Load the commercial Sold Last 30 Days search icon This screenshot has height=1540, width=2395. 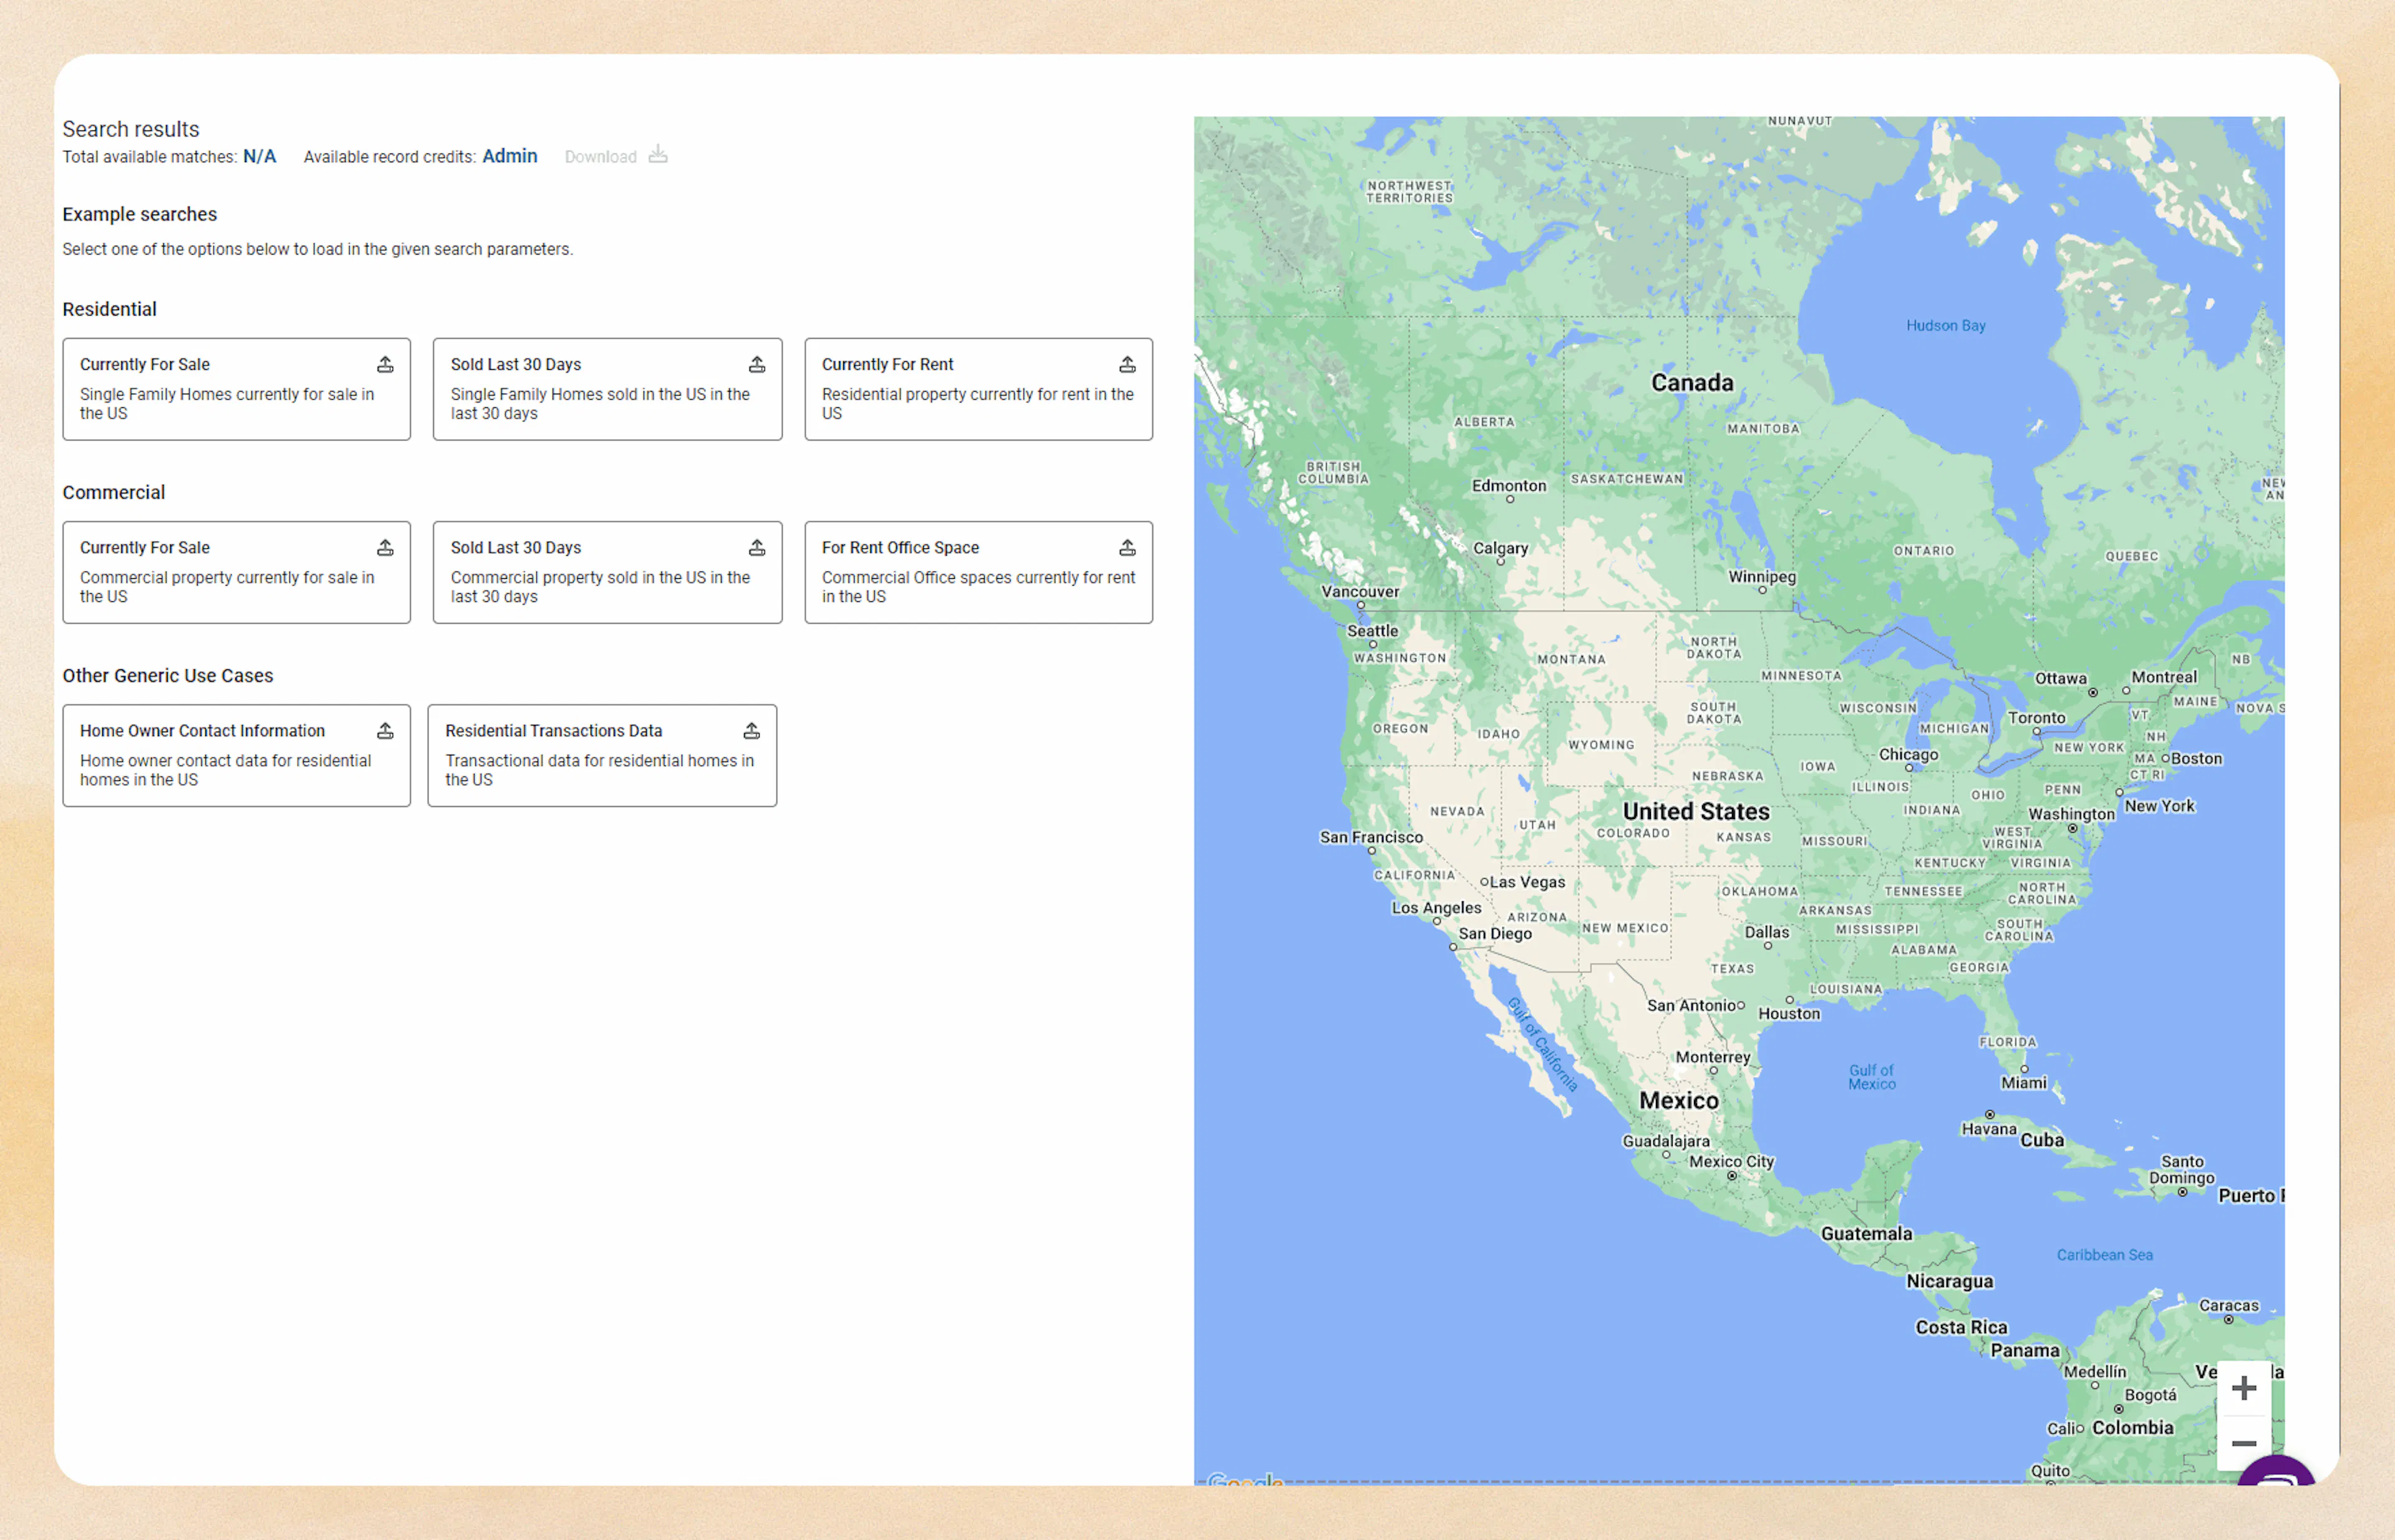757,547
